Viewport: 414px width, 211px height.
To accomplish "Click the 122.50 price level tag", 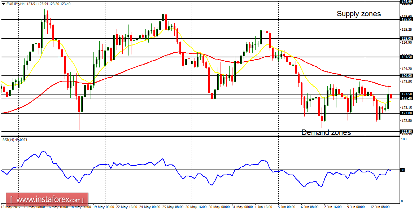I will pyautogui.click(x=406, y=132).
